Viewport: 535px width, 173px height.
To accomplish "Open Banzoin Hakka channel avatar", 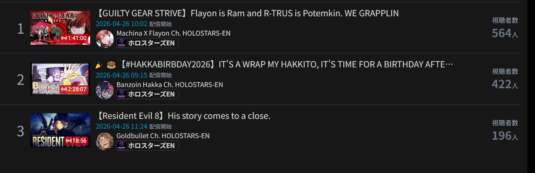I will pyautogui.click(x=105, y=90).
